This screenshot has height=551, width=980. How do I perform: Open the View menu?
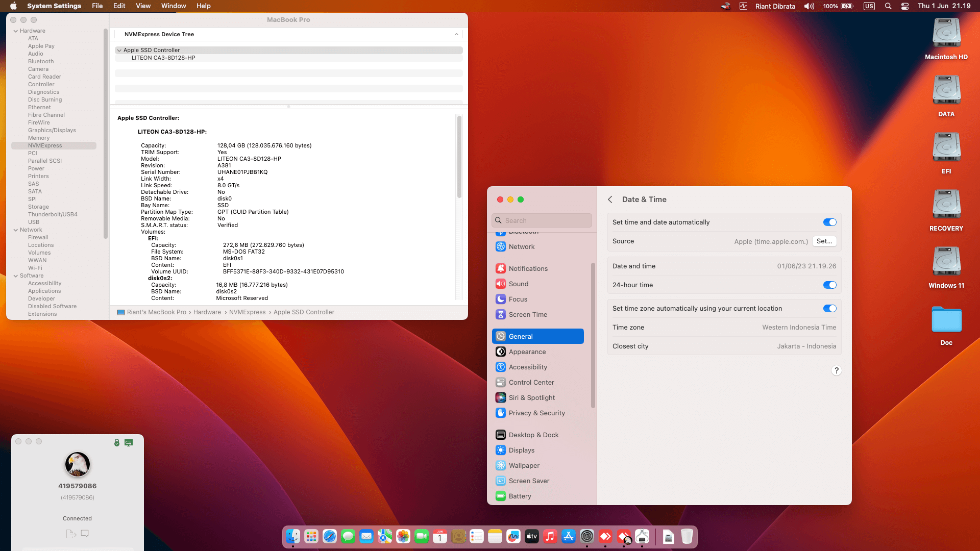point(143,6)
